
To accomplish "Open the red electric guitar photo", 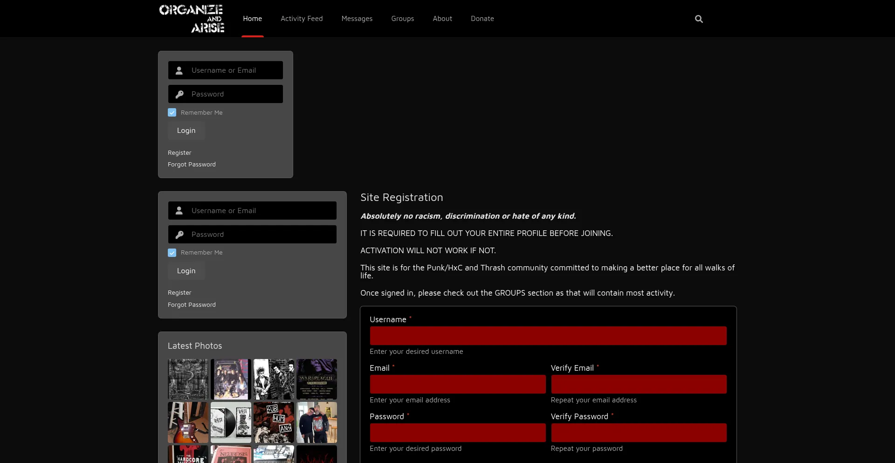I will pos(188,422).
